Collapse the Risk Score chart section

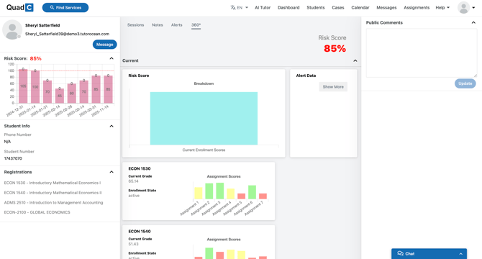(x=112, y=58)
